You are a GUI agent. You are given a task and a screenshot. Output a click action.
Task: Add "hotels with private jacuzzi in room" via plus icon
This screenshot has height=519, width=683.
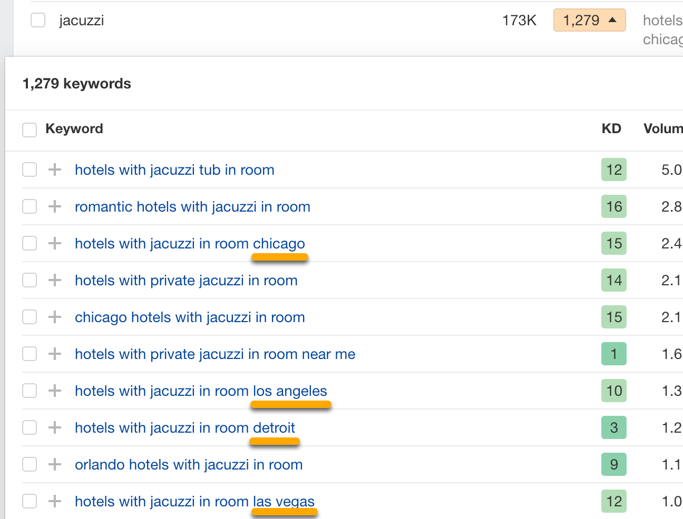click(54, 280)
